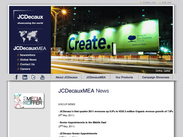Open the Facebook social icon
This screenshot has width=183, height=137.
click(x=16, y=77)
